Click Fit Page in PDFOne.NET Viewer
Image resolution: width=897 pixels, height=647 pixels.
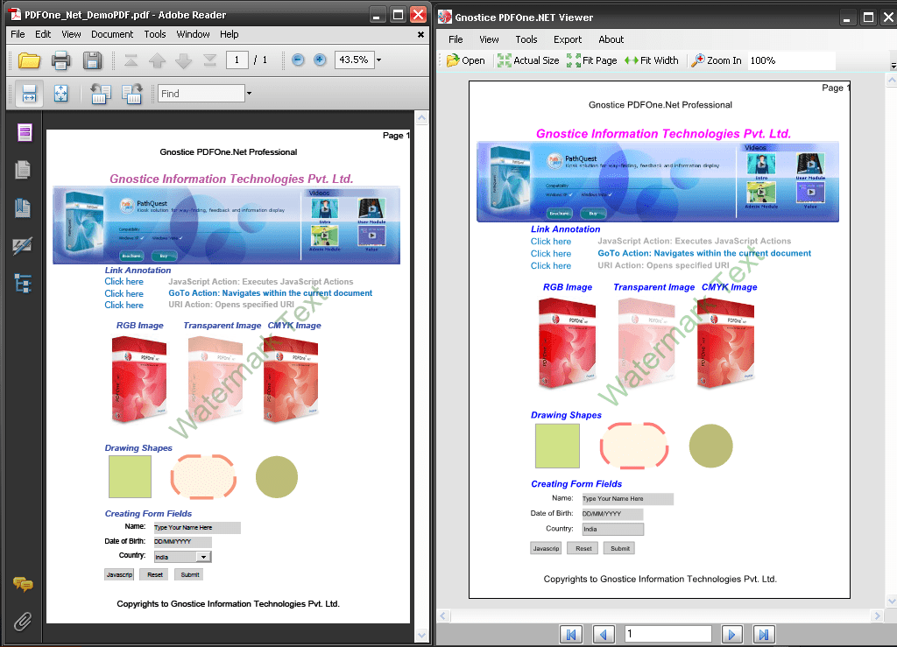(595, 60)
